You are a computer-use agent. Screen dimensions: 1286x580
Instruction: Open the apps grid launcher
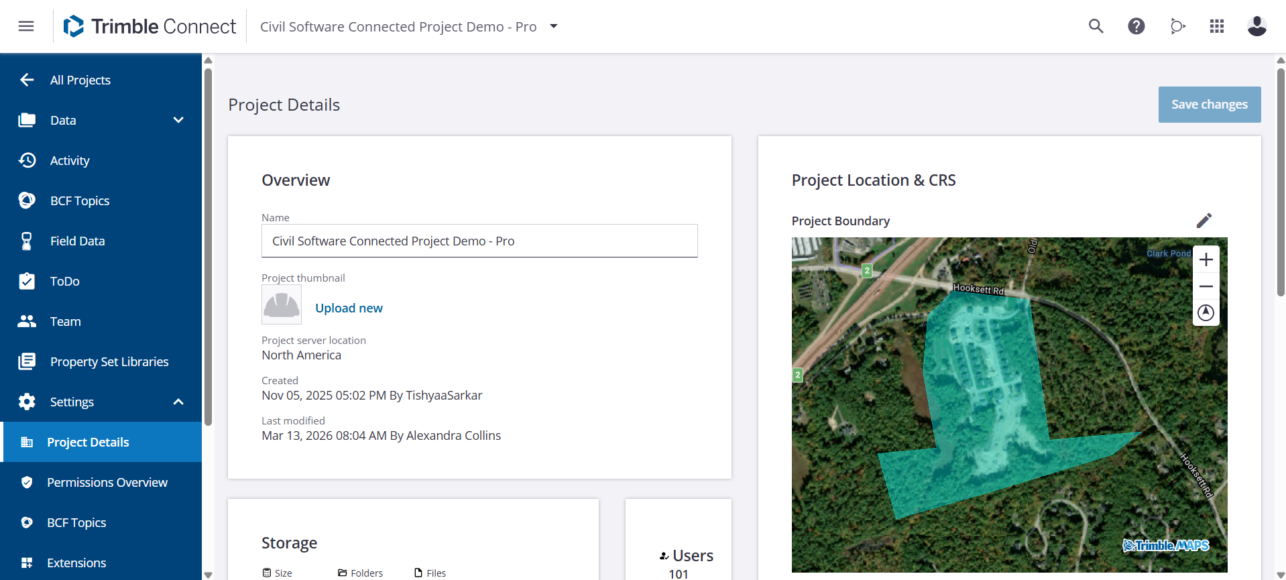[x=1216, y=26]
